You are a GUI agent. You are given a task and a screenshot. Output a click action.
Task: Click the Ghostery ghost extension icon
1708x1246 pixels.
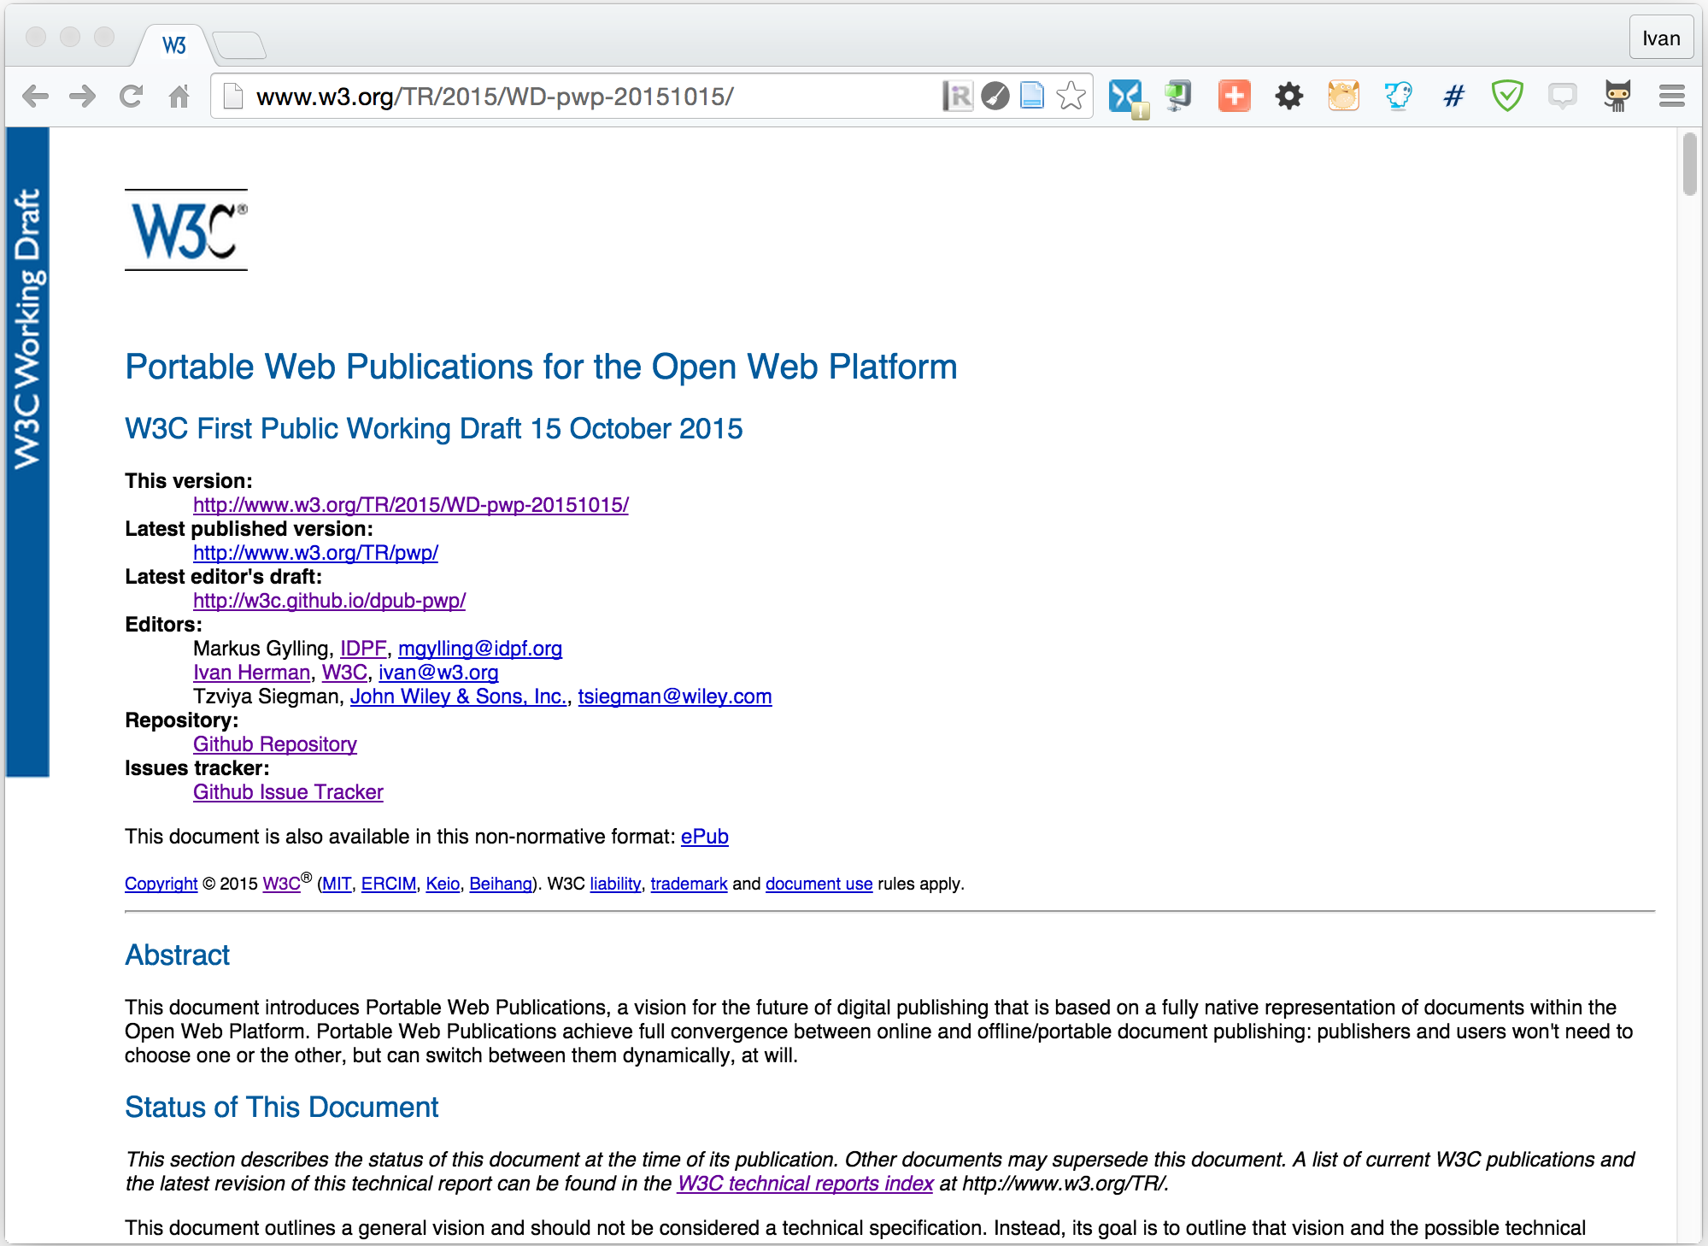click(x=1398, y=96)
